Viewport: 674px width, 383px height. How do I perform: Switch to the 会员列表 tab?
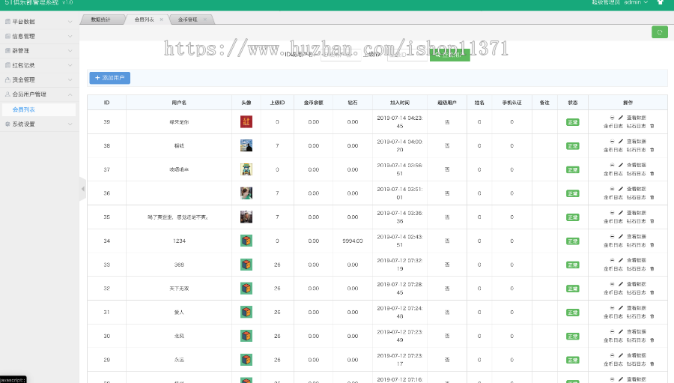click(x=145, y=19)
